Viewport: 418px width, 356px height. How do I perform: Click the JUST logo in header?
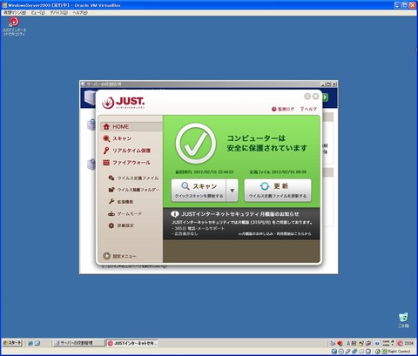point(124,103)
